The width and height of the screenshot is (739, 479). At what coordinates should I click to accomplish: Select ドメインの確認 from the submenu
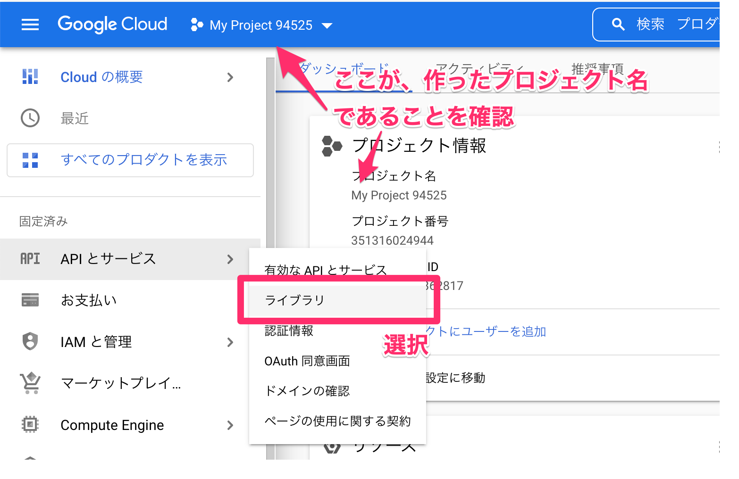pyautogui.click(x=337, y=391)
